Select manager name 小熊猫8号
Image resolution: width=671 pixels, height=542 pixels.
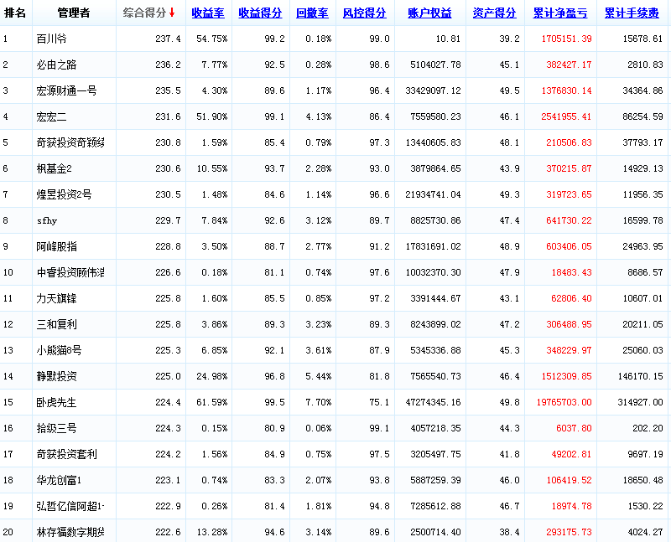[x=59, y=350]
